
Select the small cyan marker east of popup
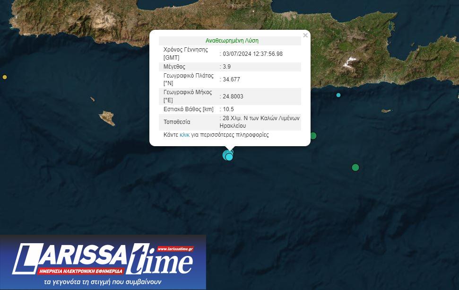click(x=338, y=95)
